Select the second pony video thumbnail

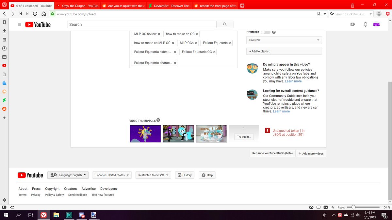click(x=178, y=134)
